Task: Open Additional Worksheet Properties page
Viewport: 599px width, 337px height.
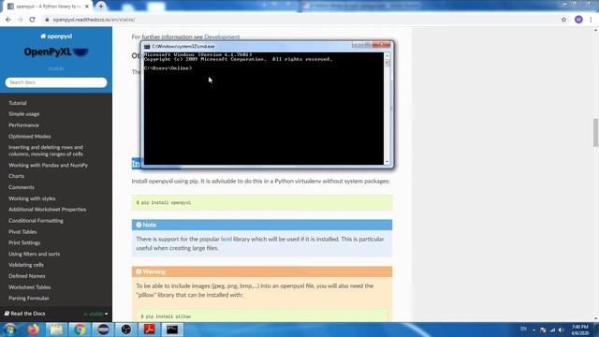Action: 48,210
